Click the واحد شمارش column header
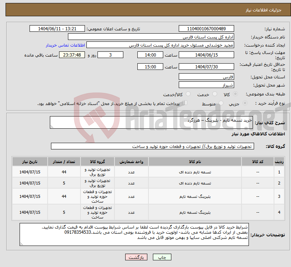Viewport: 291px width, 267px height. click(x=131, y=162)
